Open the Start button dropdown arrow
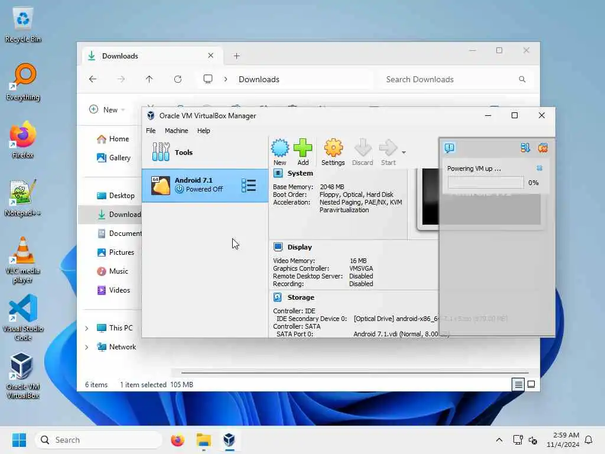Screen dimensions: 605x454 pyautogui.click(x=404, y=153)
